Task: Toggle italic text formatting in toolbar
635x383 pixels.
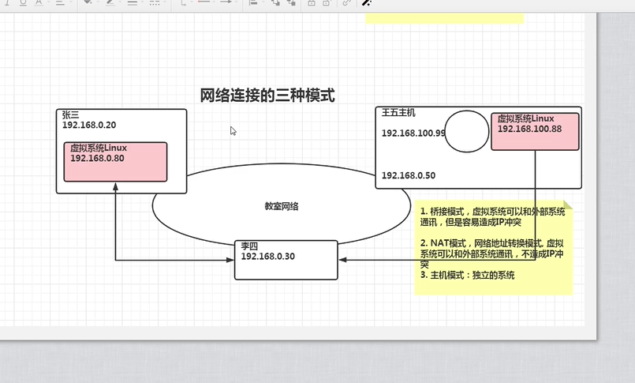Action: pos(7,2)
